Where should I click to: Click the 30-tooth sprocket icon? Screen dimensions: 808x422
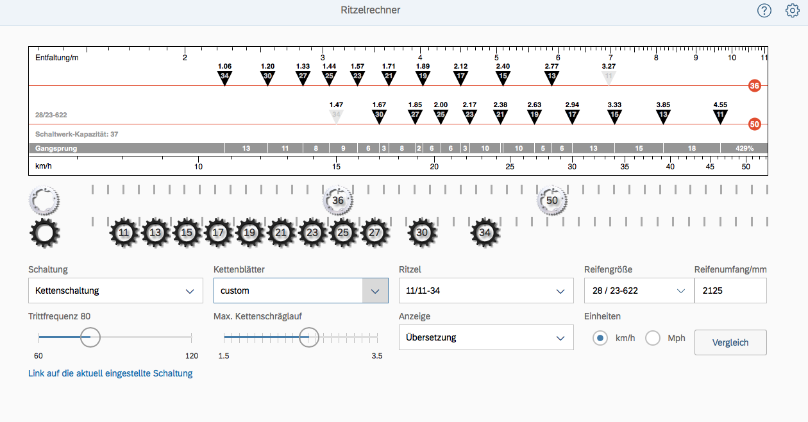click(422, 233)
